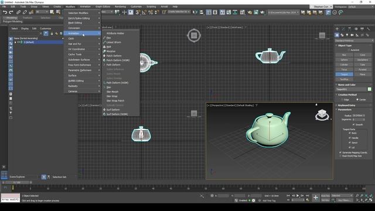Click the SteeringWheel icon in top viewport
Image resolution: width=375 pixels, height=211 pixels.
[194, 35]
